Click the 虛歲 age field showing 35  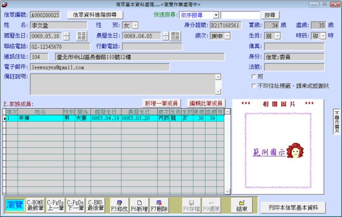[x=319, y=25]
